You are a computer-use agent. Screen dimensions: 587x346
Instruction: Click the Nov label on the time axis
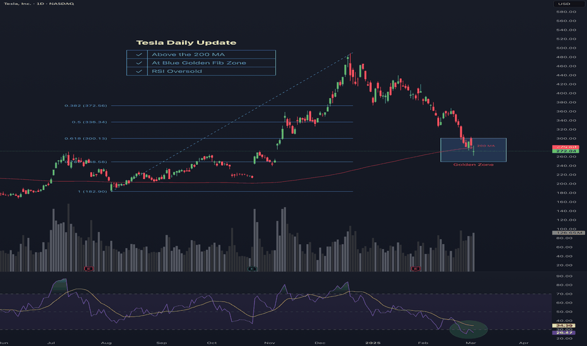click(x=270, y=343)
